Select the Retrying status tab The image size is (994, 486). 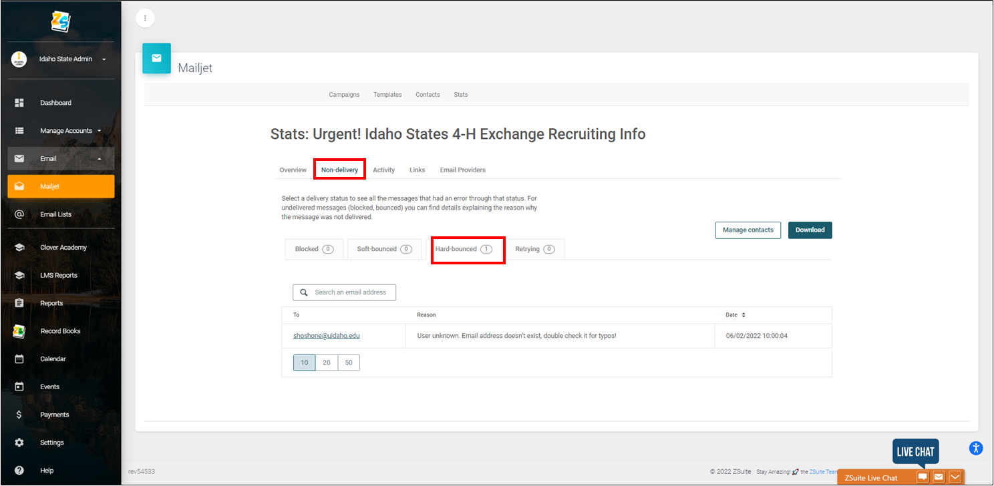click(x=535, y=249)
